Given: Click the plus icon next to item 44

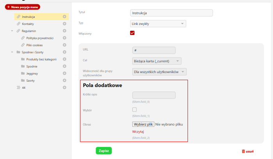Looking at the screenshot, I should tap(65, 87).
